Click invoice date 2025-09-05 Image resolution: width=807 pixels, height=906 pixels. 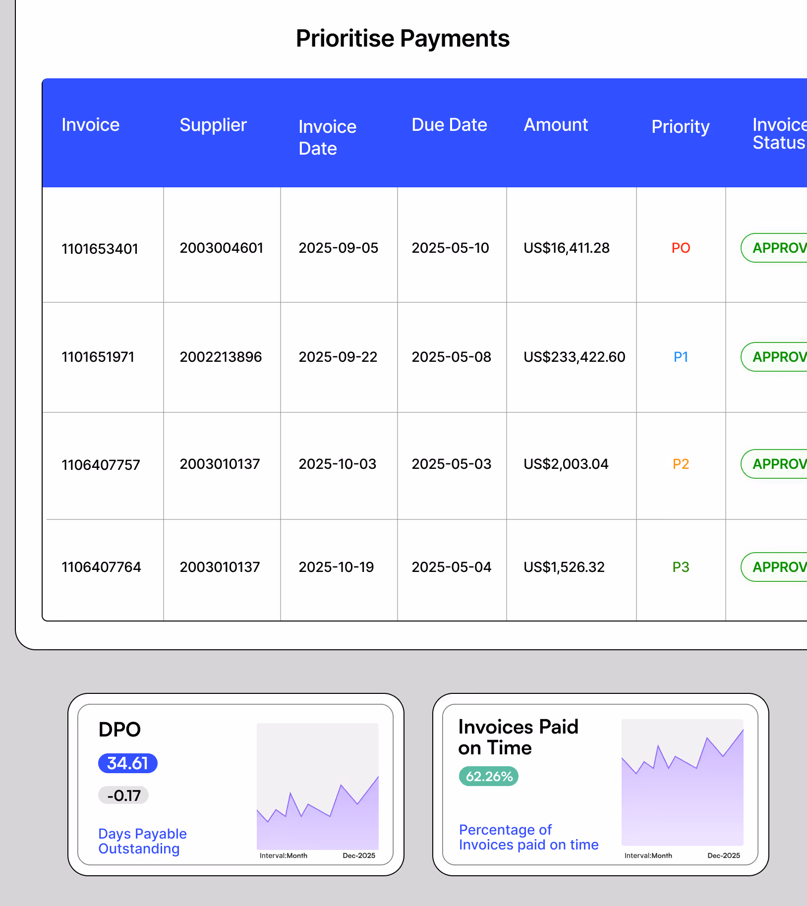pos(339,248)
